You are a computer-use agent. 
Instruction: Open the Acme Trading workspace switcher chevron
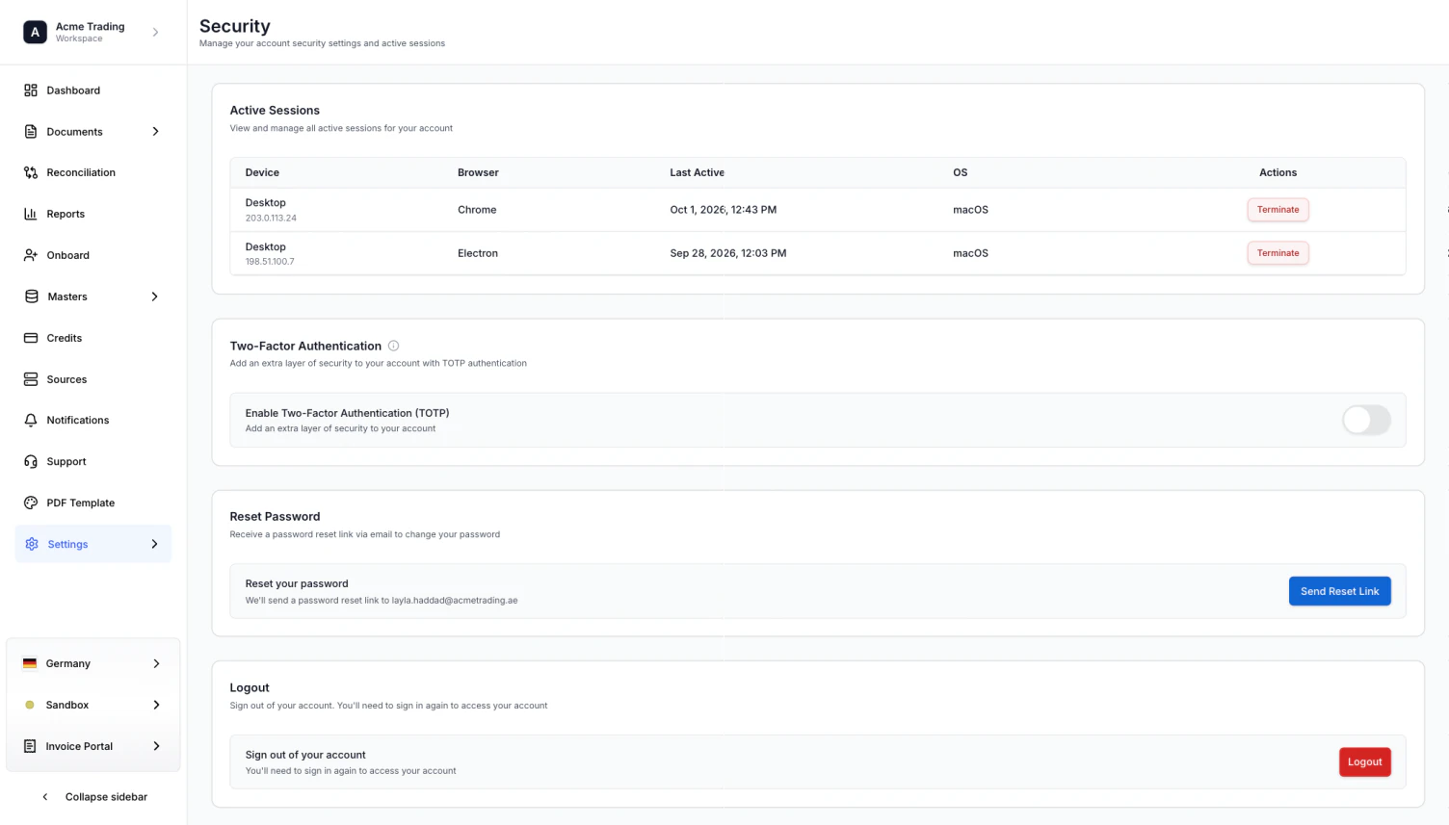(x=155, y=32)
